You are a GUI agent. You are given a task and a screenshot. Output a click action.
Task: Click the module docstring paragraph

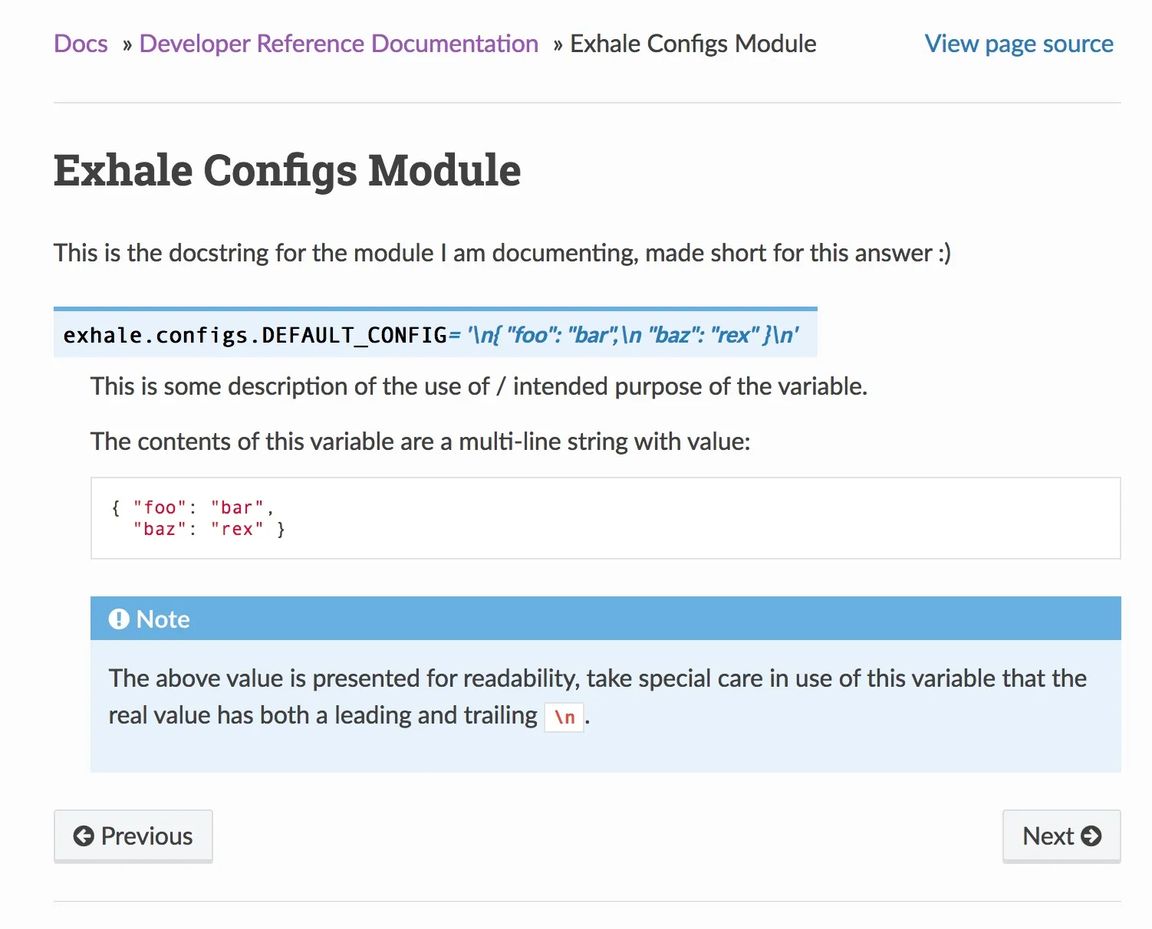(502, 253)
